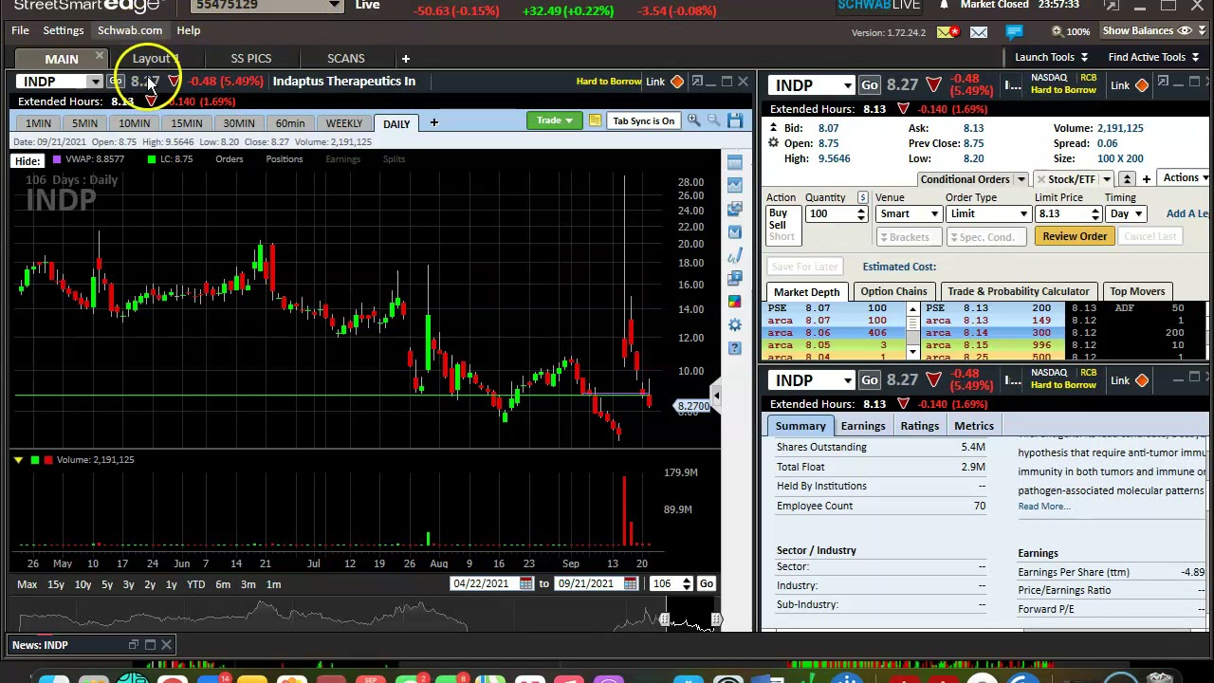
Task: Click the topmost chart sidebar table icon
Action: [x=735, y=162]
